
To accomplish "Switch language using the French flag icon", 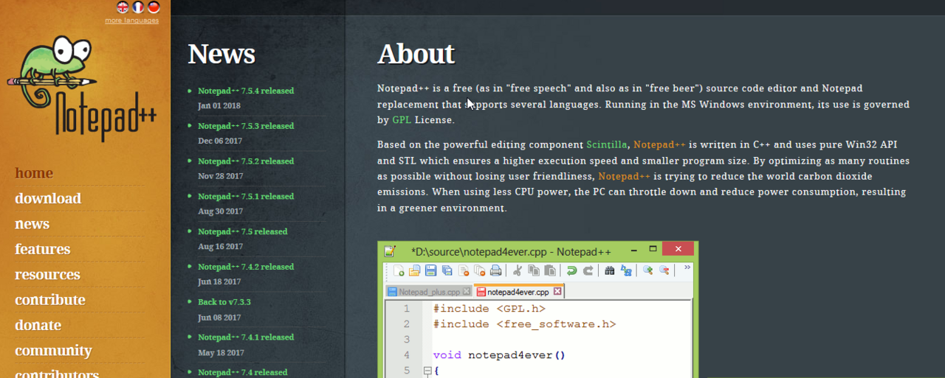I will coord(138,7).
